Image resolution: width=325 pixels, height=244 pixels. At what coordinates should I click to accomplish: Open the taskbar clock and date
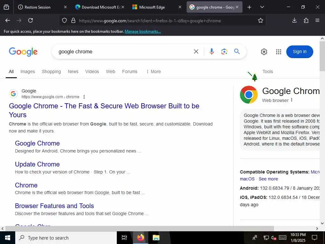coord(298,238)
